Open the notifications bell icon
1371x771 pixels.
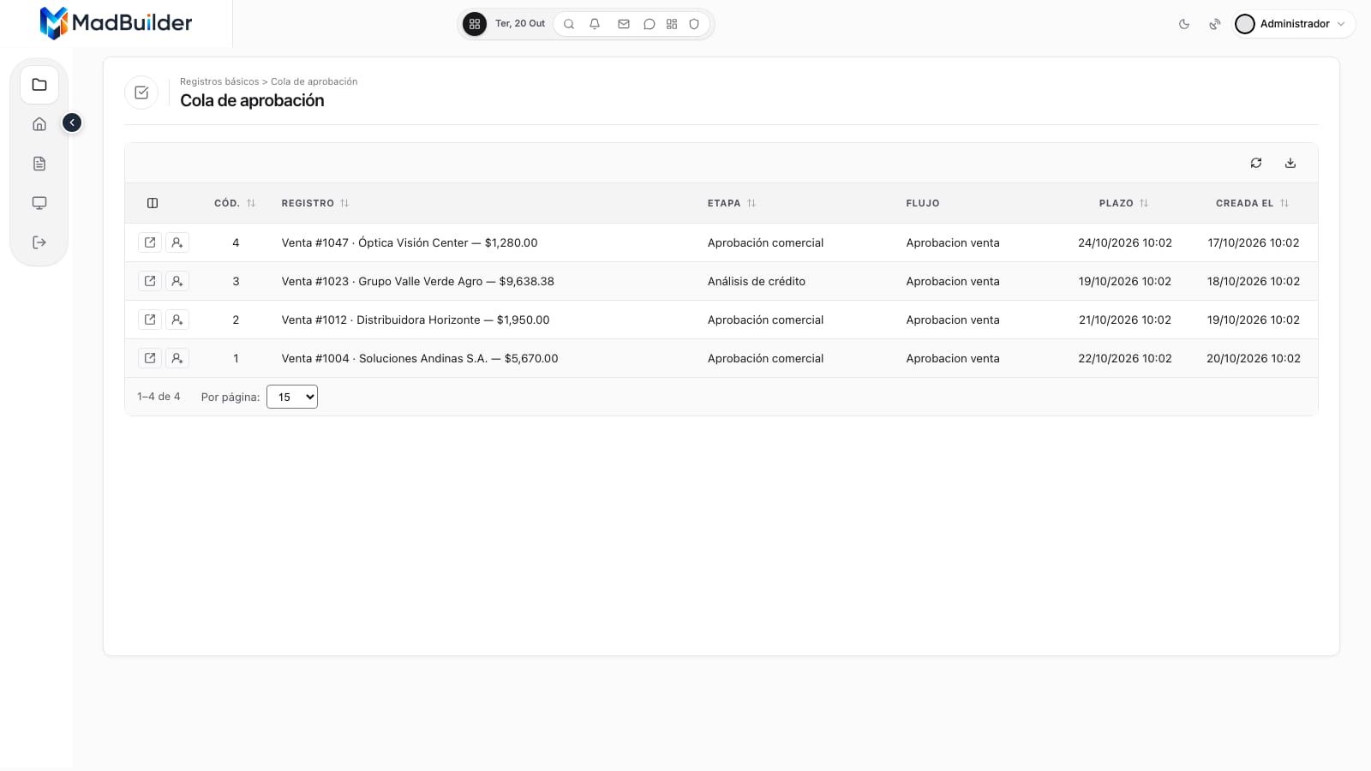[x=595, y=24]
